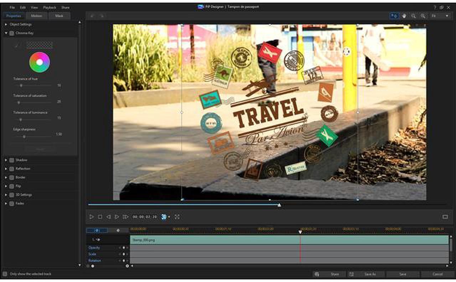Activate the selection arrow tool

[394, 16]
